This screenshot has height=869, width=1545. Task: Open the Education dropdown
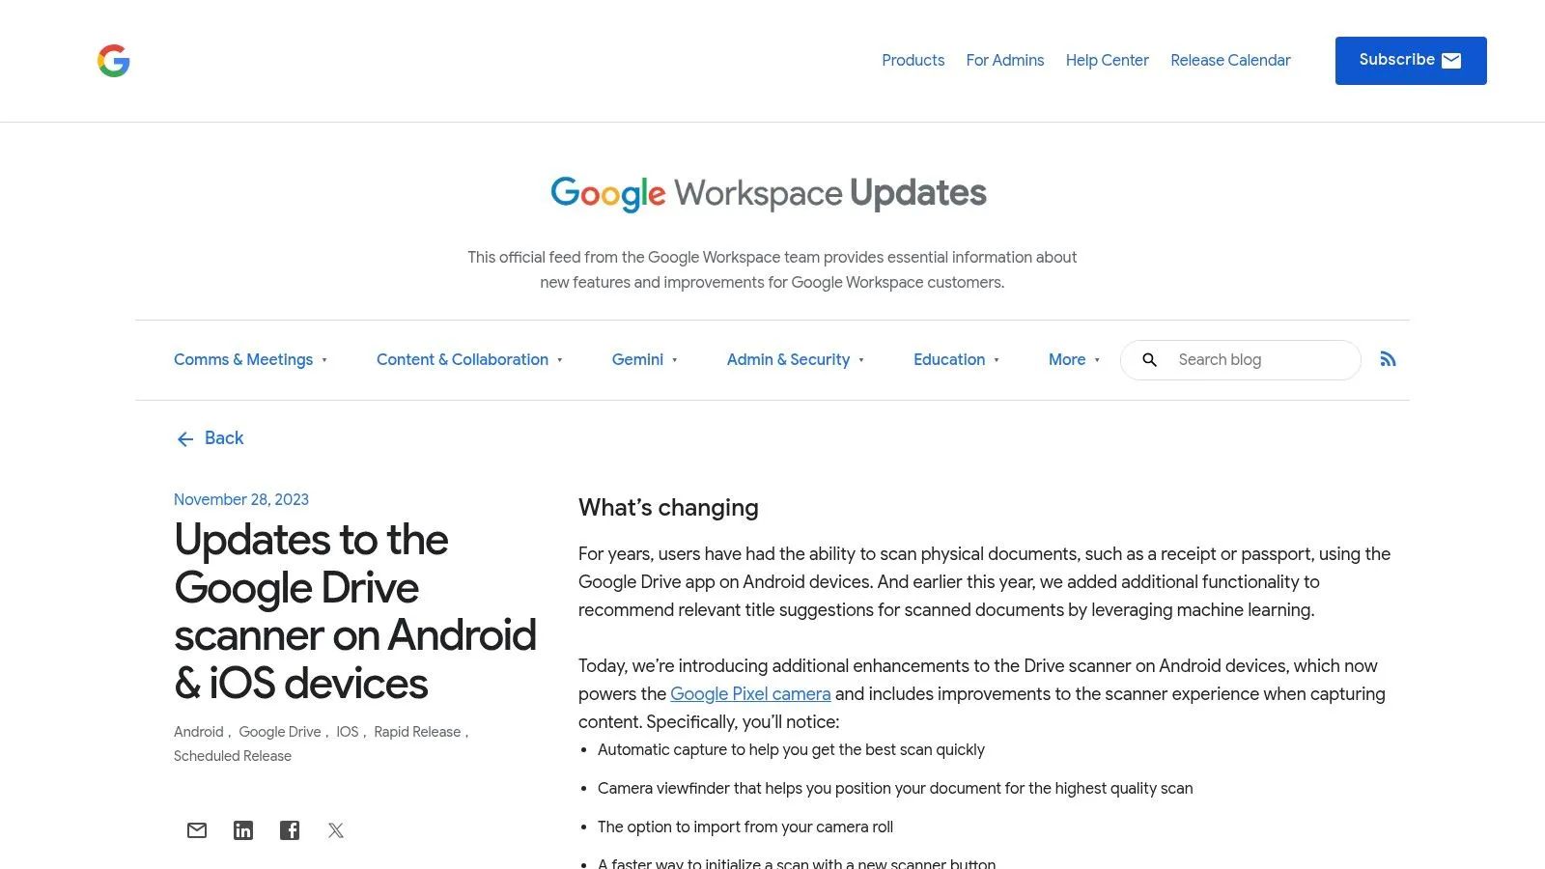tap(949, 359)
